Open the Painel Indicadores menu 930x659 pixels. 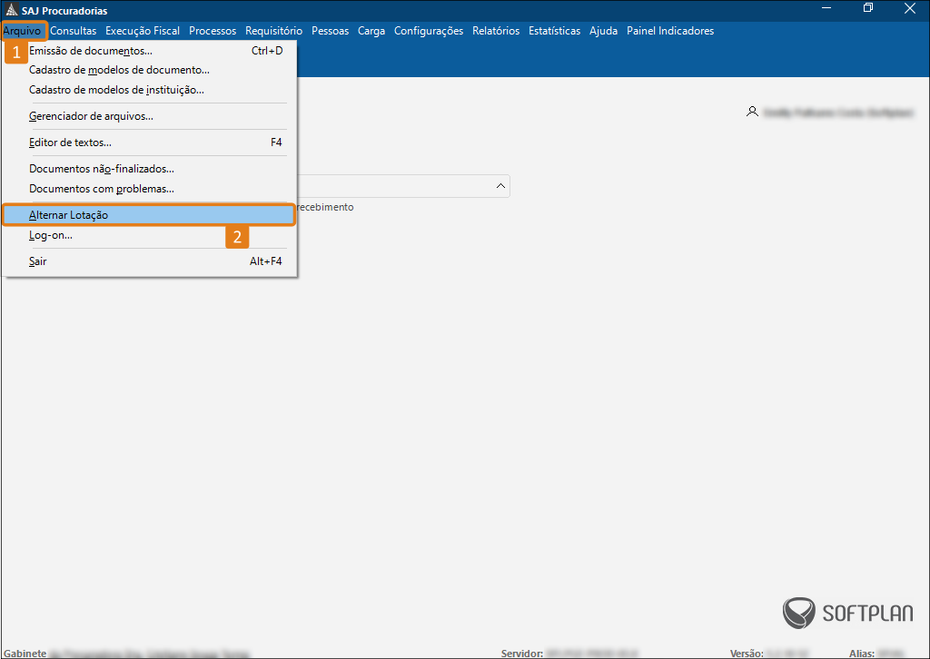pyautogui.click(x=670, y=31)
